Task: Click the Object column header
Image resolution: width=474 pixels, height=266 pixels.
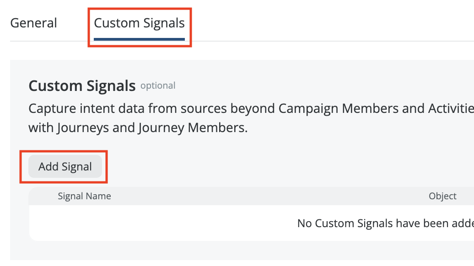Action: (442, 196)
